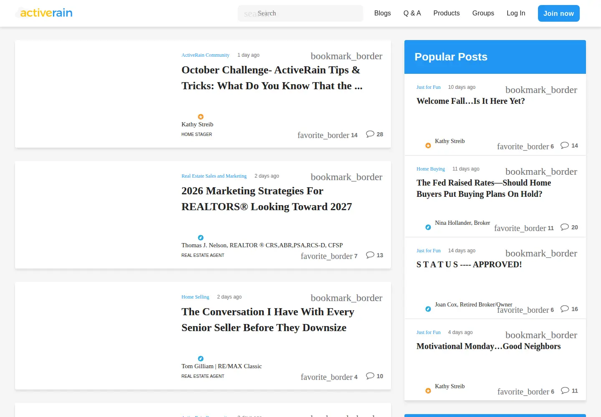Screen dimensions: 601x417
Task: Open comments on Fed Raised Rates post
Action: tap(569, 227)
